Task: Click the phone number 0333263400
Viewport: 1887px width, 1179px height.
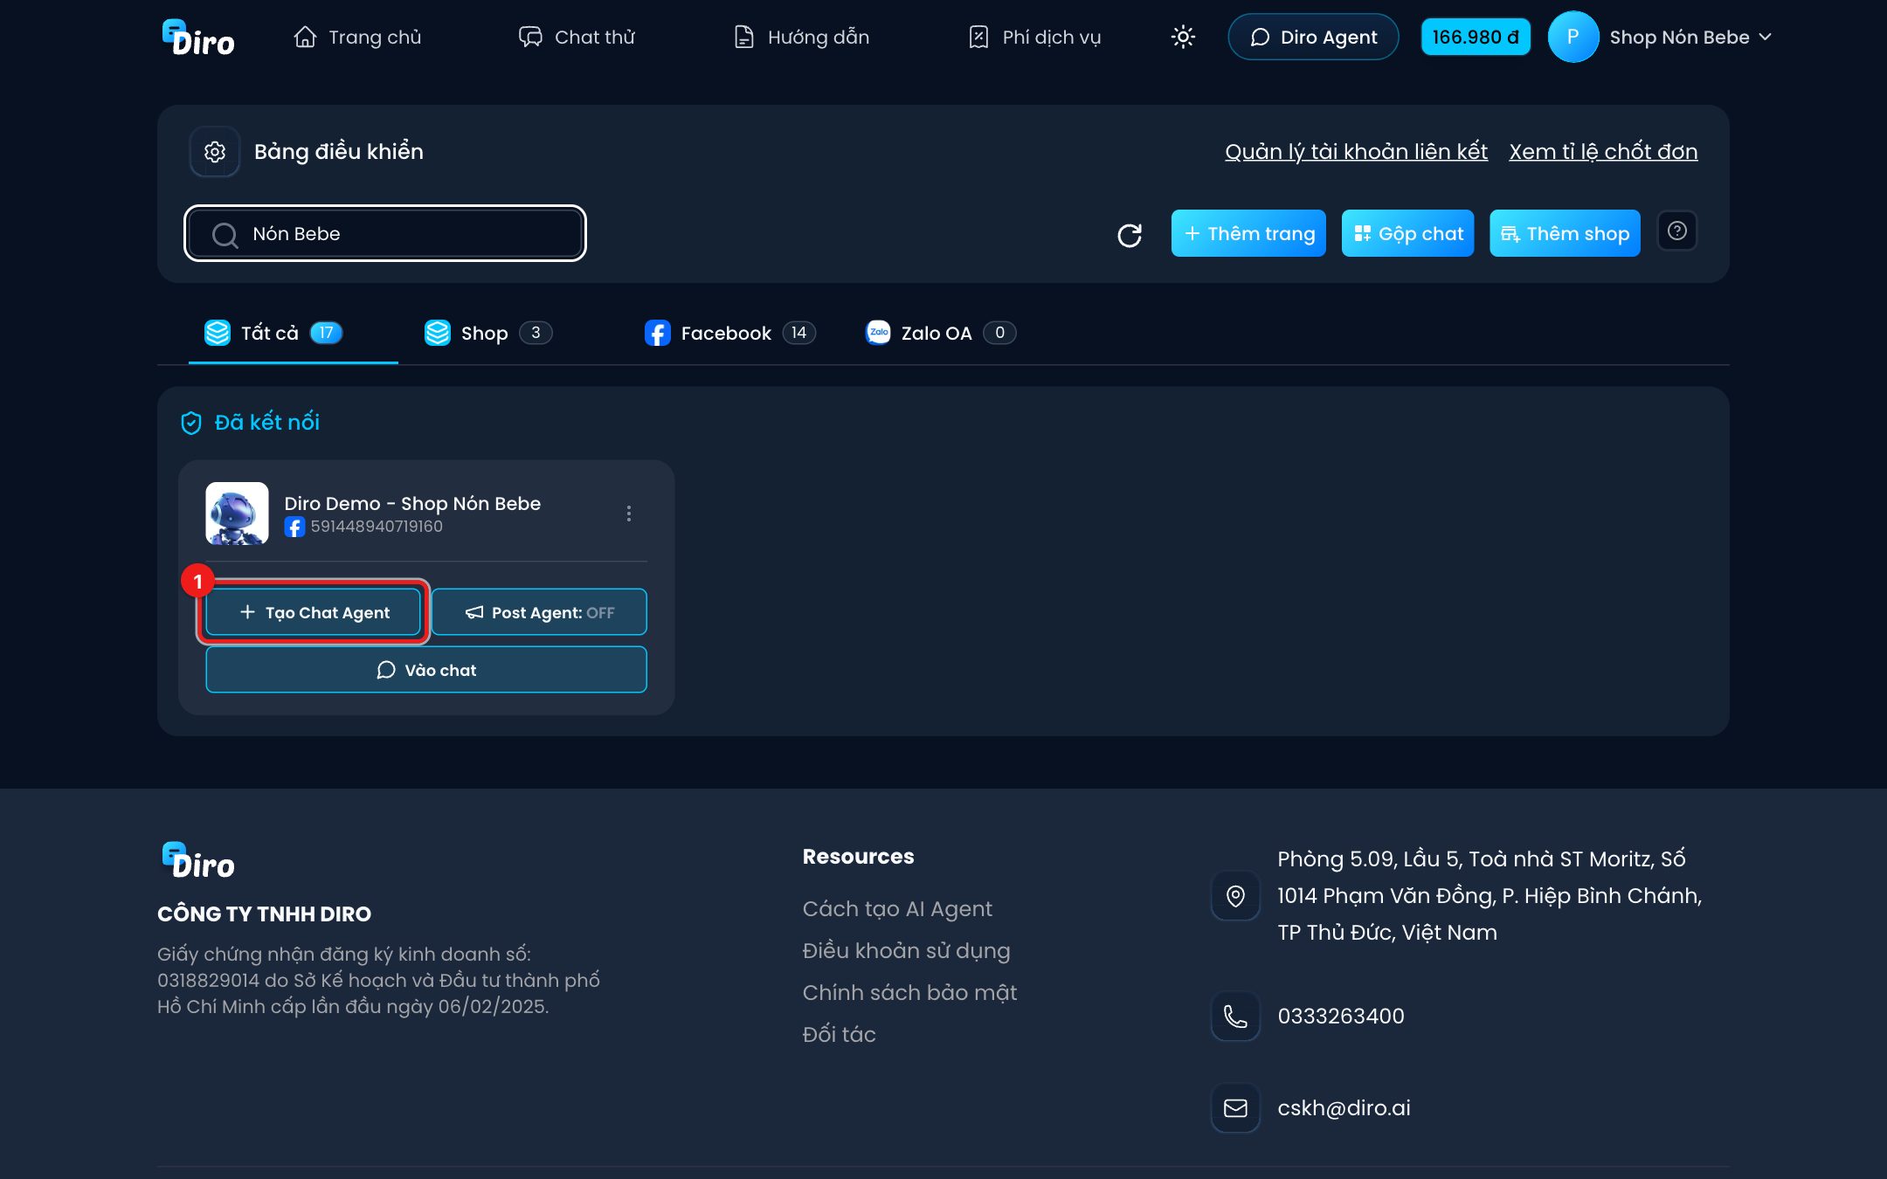Action: point(1341,1017)
